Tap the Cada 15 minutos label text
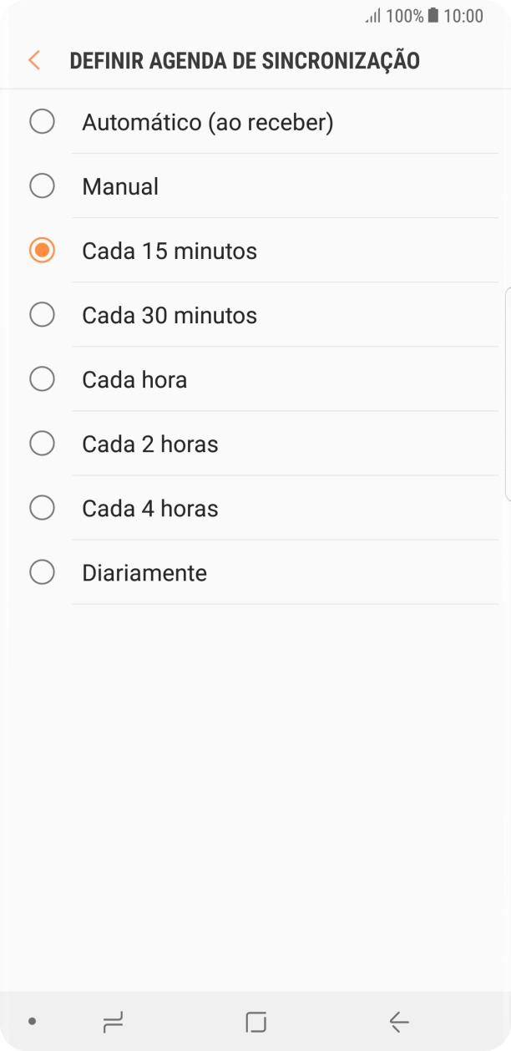 tap(169, 250)
